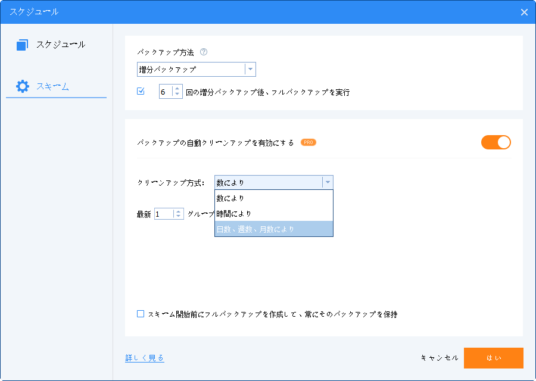Decrease the incremental backup count spinner
The width and height of the screenshot is (536, 381).
point(177,95)
